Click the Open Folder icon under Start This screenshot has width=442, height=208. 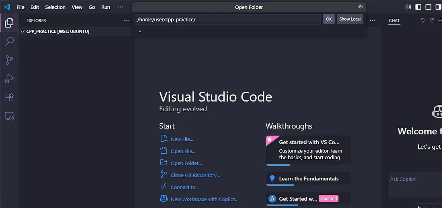coord(164,162)
